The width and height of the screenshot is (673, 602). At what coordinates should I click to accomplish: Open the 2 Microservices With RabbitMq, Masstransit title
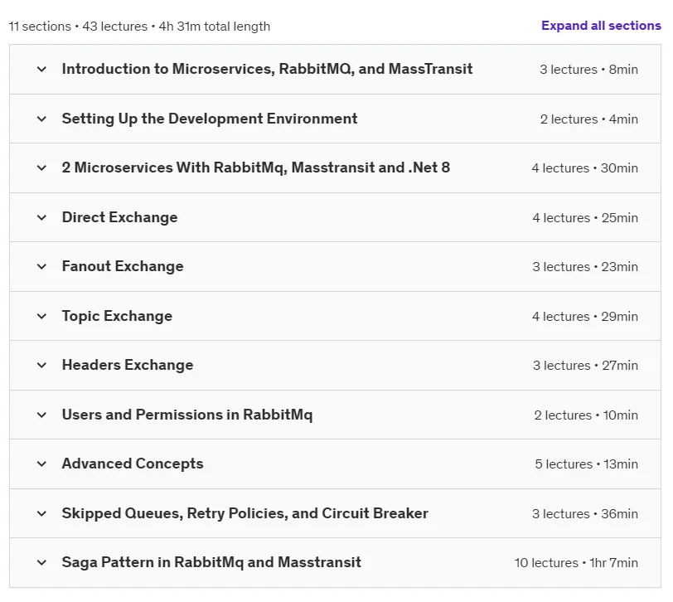(x=256, y=167)
